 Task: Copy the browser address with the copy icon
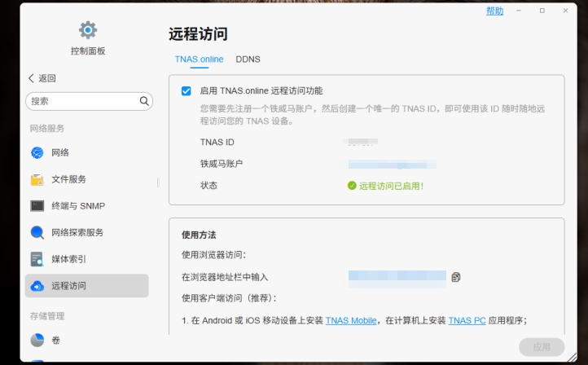point(456,277)
